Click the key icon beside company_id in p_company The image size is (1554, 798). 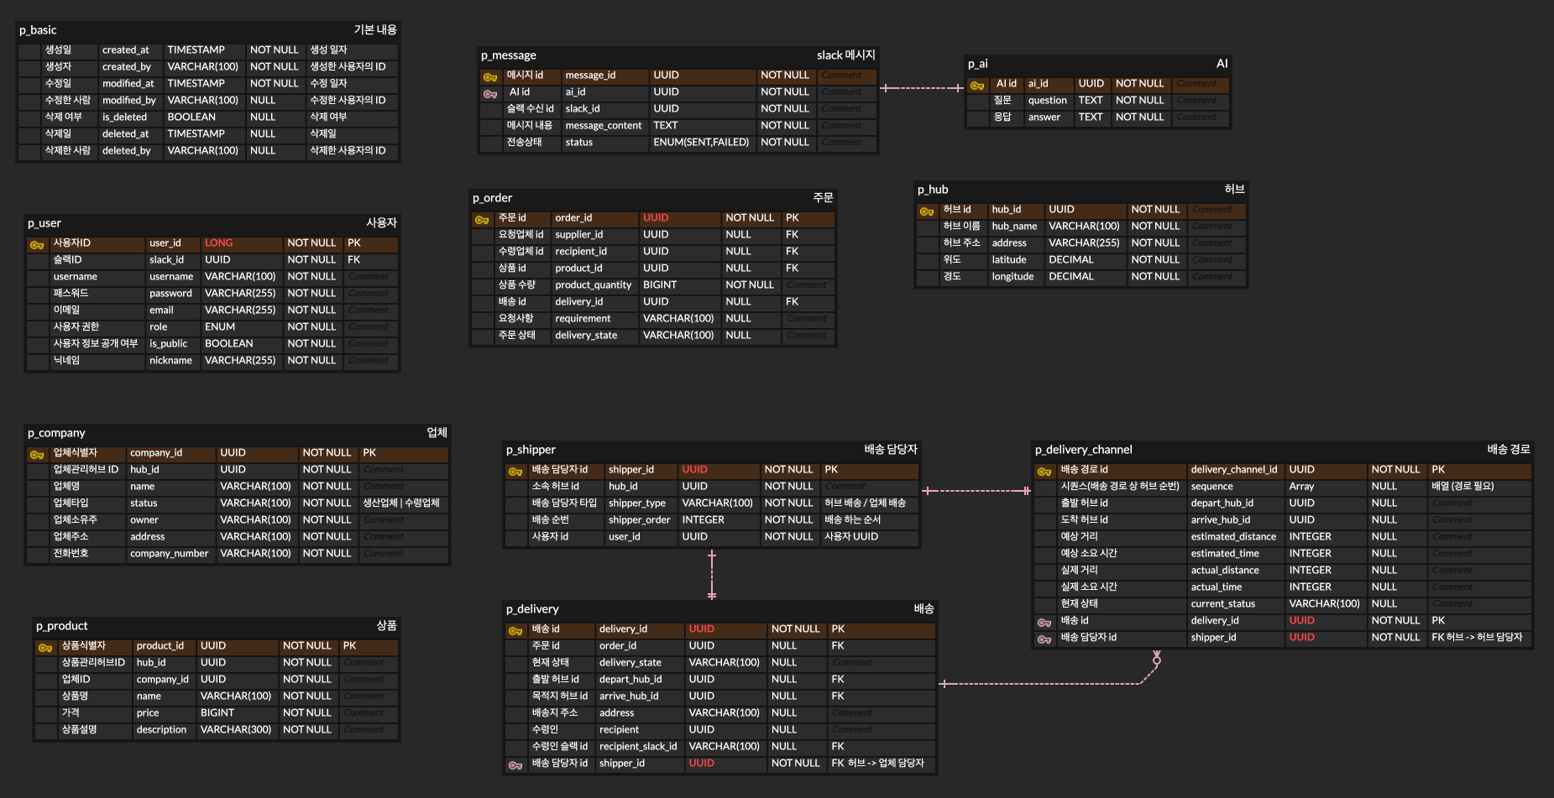37,454
